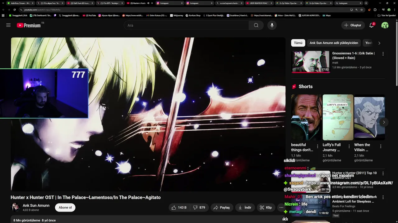398x223 pixels.
Task: Start voice search with microphone icon
Action: 272,25
